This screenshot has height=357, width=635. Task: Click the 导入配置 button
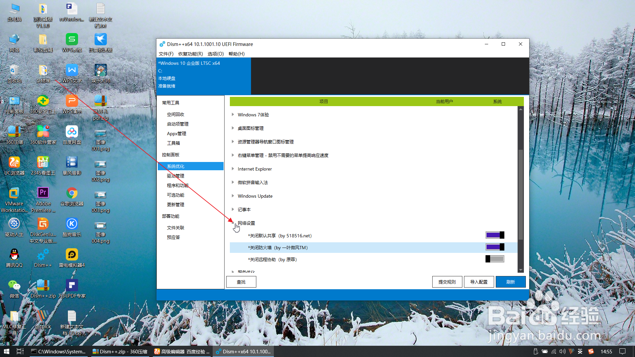pyautogui.click(x=479, y=282)
